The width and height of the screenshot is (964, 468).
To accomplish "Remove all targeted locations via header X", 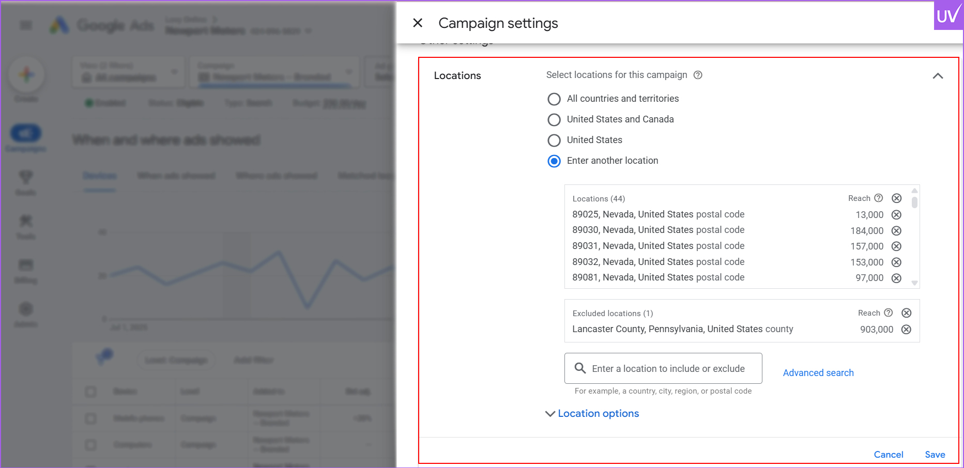I will [896, 198].
